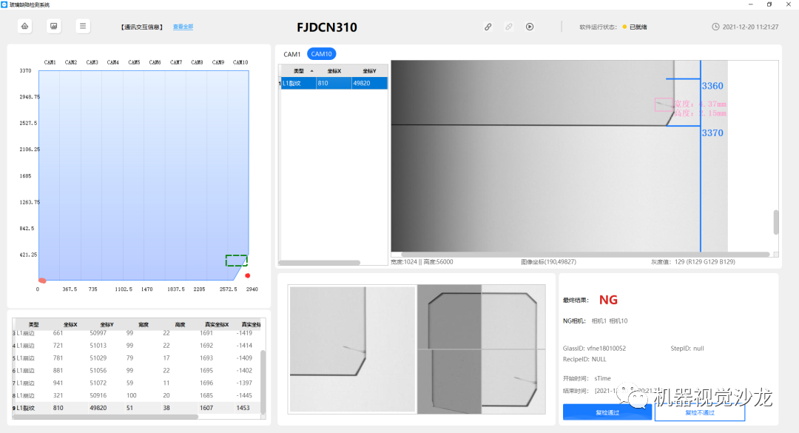
Task: Click the 宽度 column header in bottom table
Action: [x=144, y=324]
